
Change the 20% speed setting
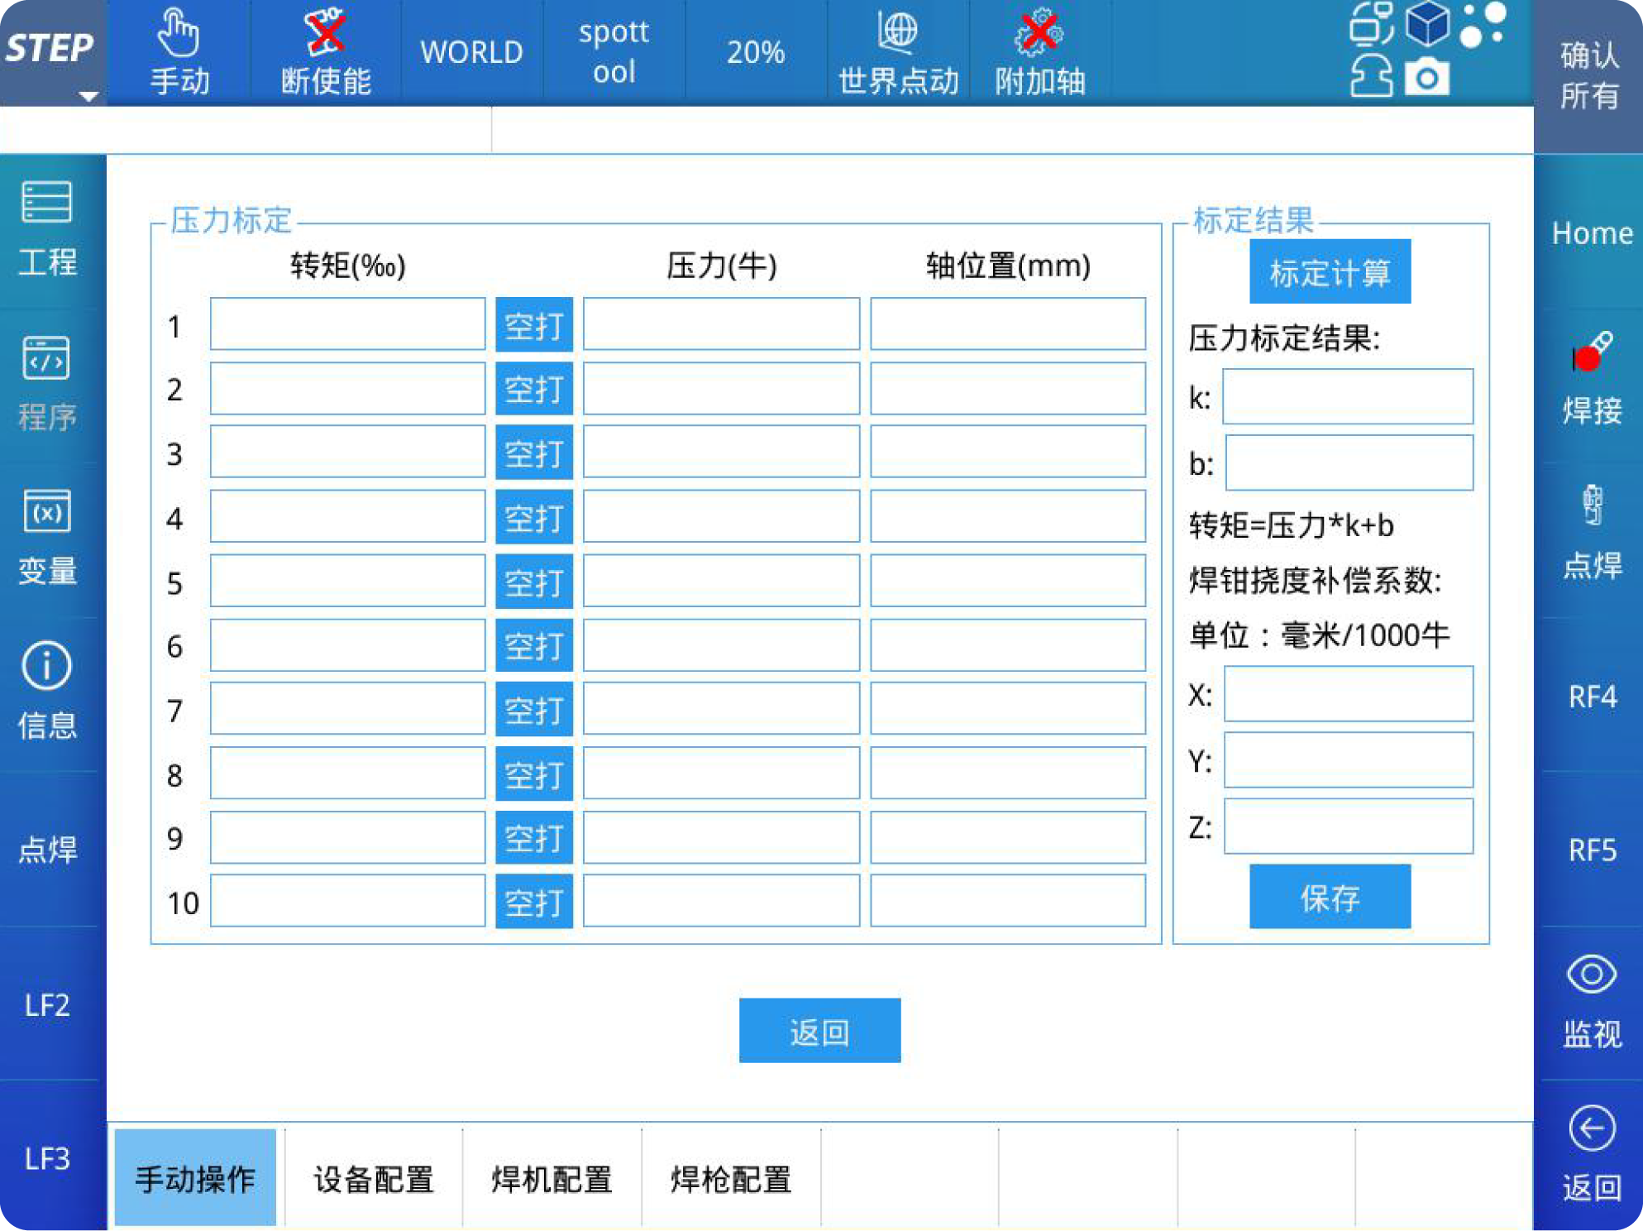click(x=756, y=53)
